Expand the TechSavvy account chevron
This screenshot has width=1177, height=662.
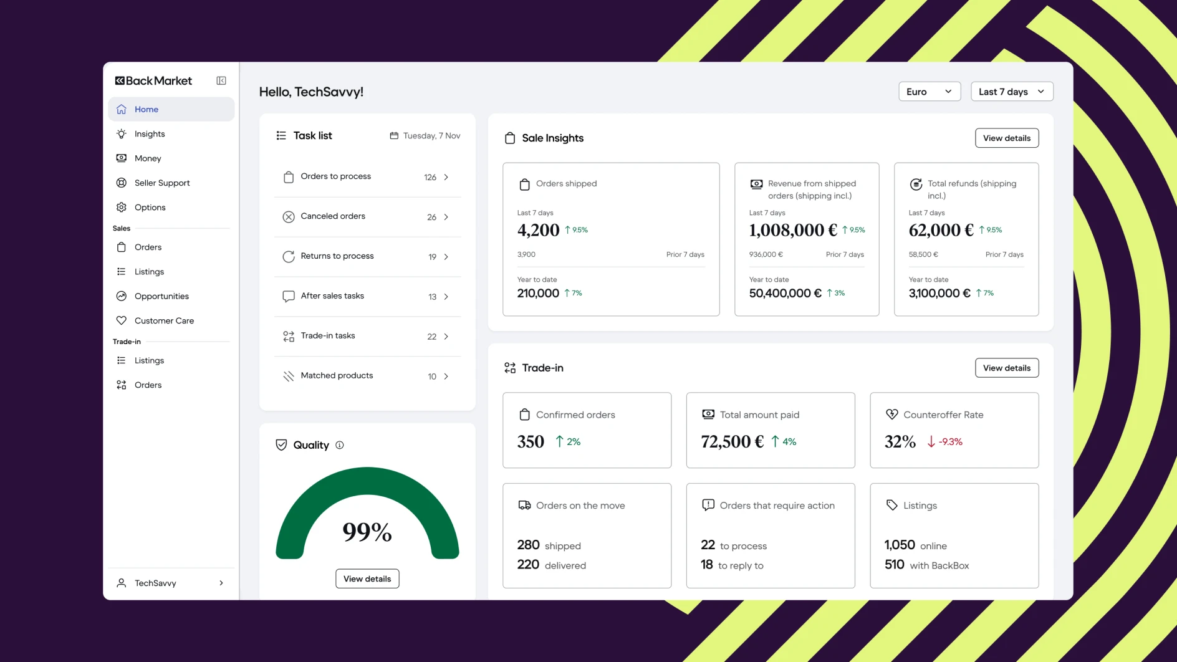pos(221,583)
